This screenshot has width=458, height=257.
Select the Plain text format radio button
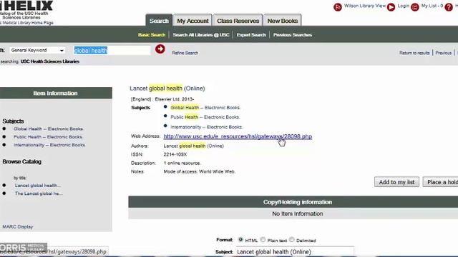point(263,240)
